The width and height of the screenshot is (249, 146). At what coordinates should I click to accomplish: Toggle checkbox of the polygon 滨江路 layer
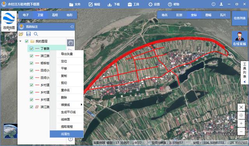[x=32, y=107]
